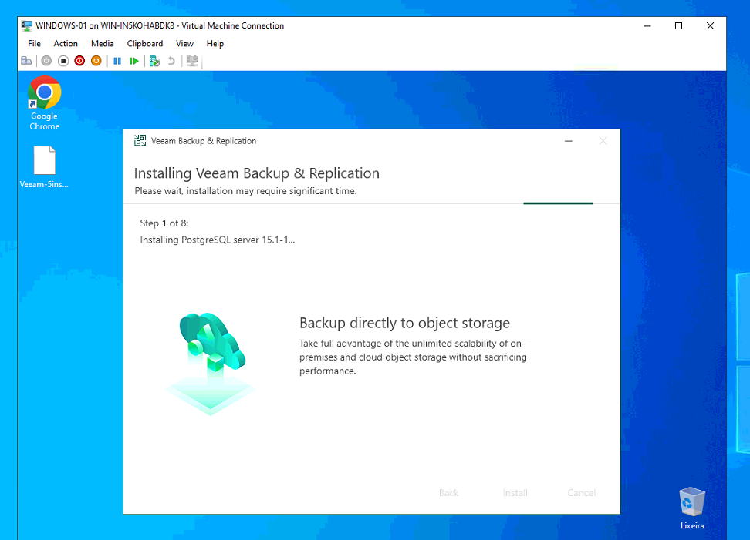
Task: Click the grey Start VM icon
Action: (46, 61)
